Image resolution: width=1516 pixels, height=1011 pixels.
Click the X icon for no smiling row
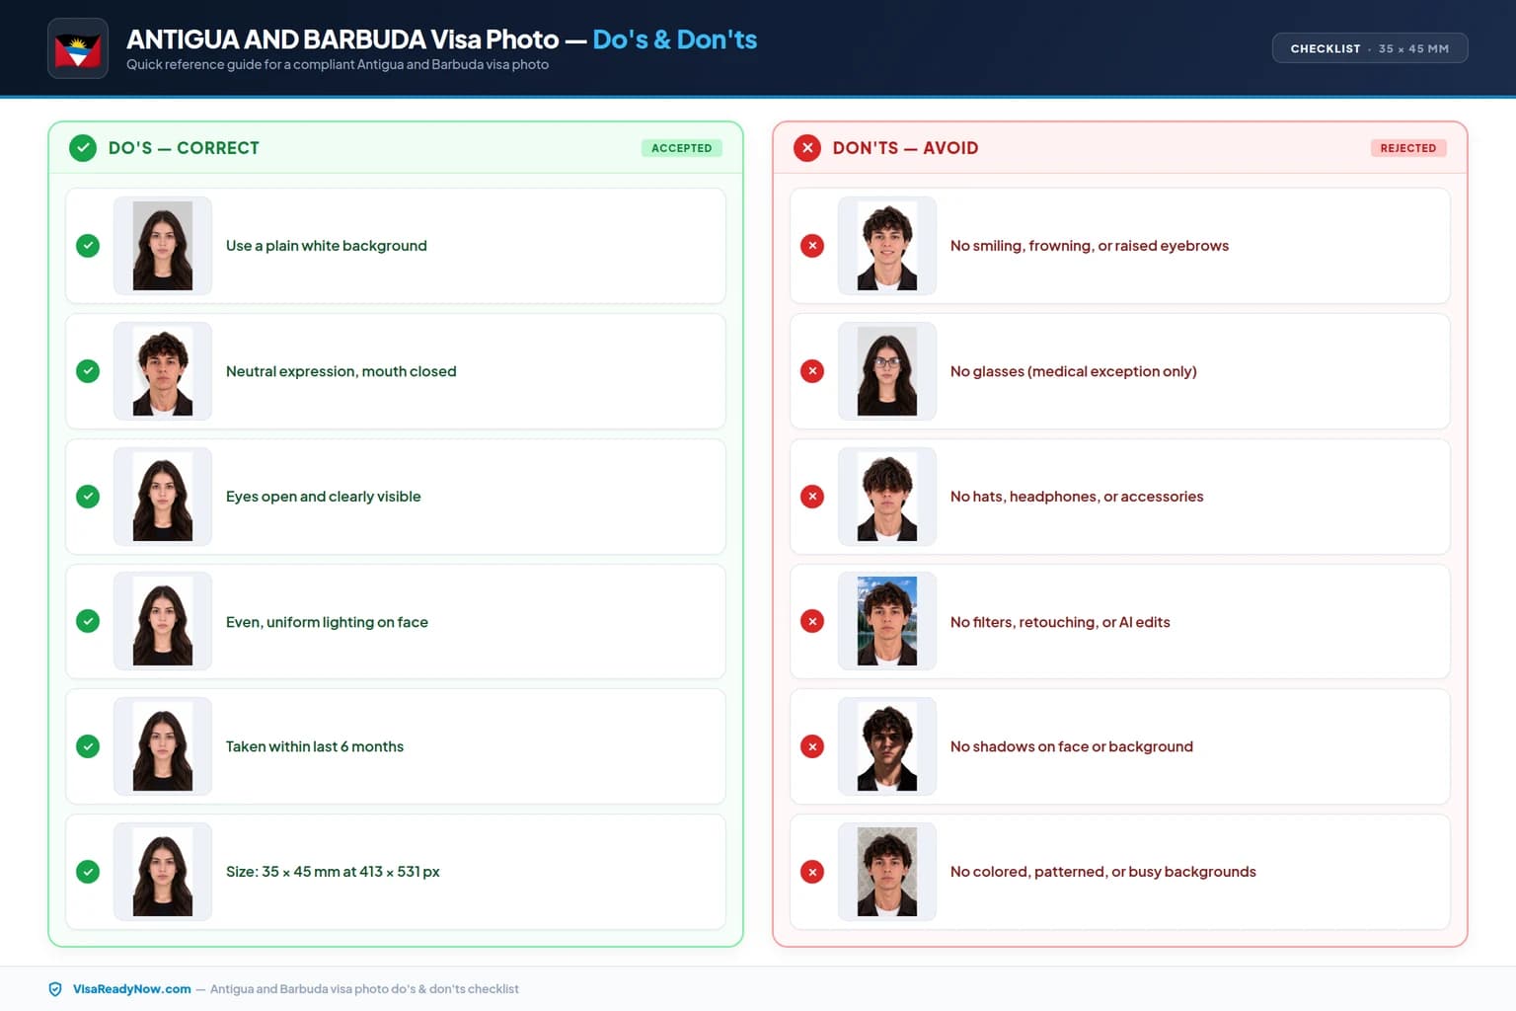812,246
